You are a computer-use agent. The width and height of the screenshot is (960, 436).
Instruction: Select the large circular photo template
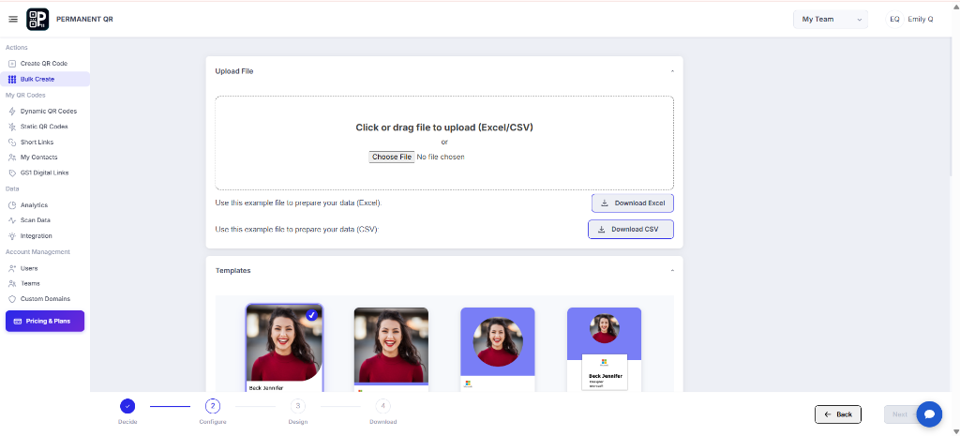(497, 349)
